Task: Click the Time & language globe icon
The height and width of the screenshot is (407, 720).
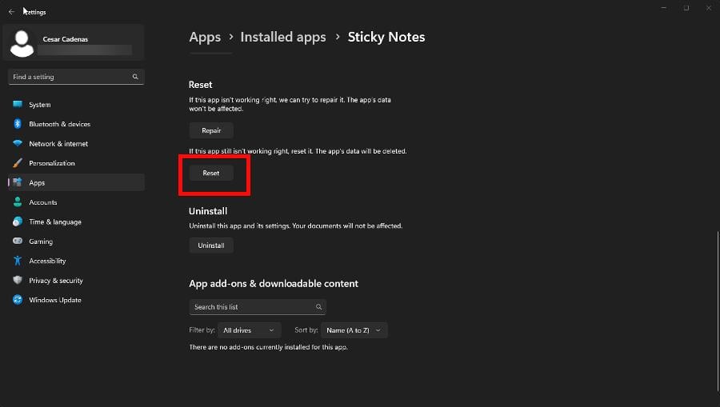Action: (x=18, y=221)
